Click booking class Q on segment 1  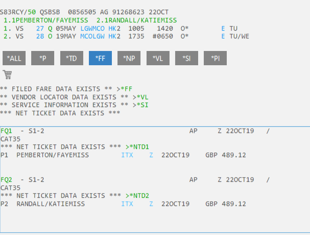click(50, 29)
